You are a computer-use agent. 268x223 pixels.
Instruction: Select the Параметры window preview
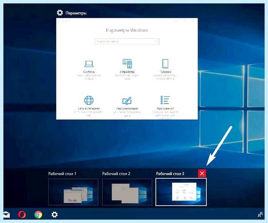(x=127, y=68)
